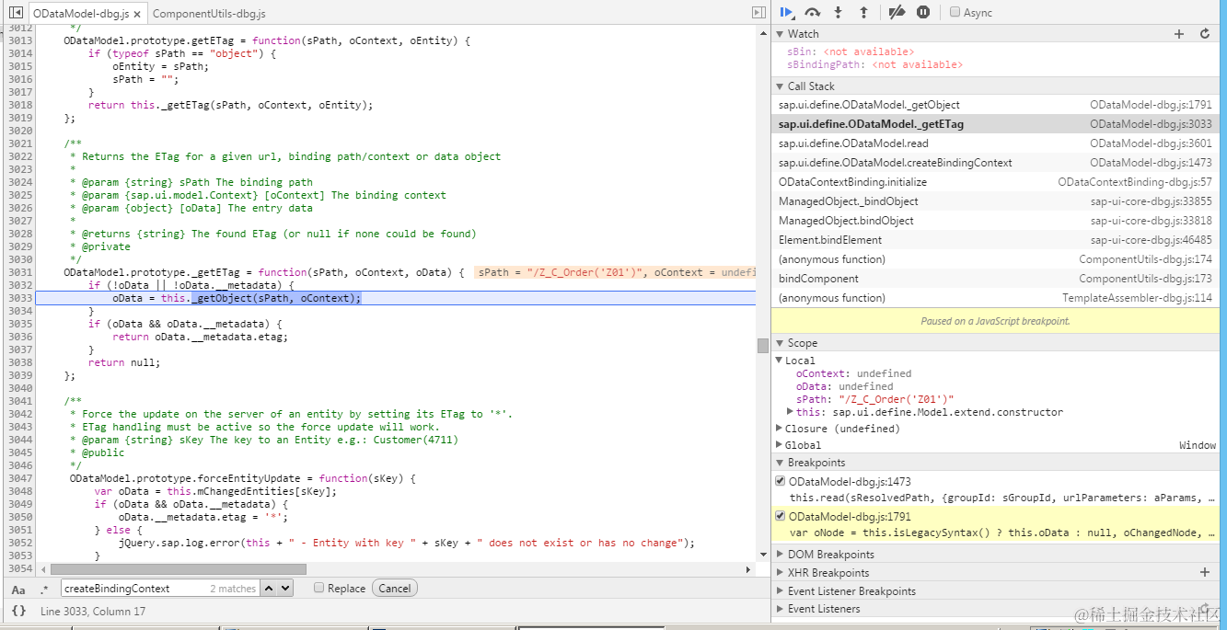Select ODataModel.createBindingContext stack frame
The height and width of the screenshot is (630, 1227).
click(x=995, y=163)
